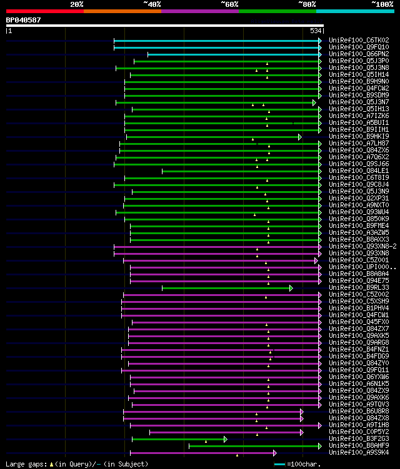Click the cyan ~100% identity legend segment
The width and height of the screenshot is (400, 469).
click(355, 11)
